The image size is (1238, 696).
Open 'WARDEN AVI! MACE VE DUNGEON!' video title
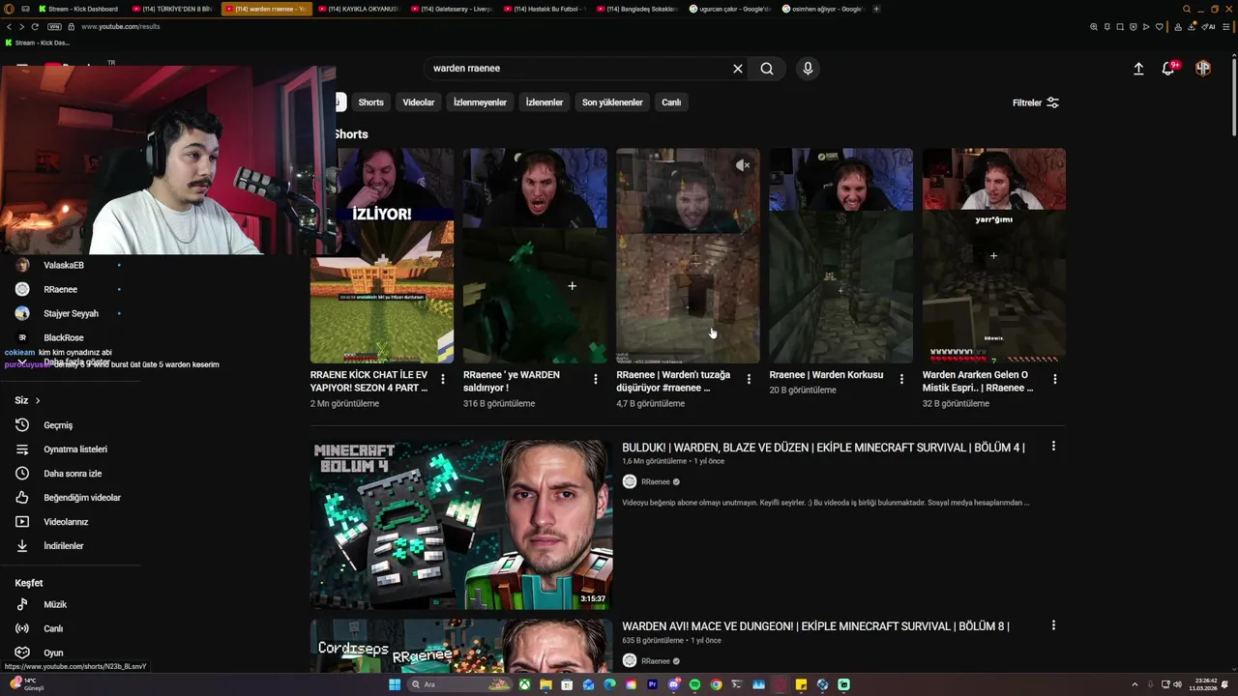pos(815,626)
